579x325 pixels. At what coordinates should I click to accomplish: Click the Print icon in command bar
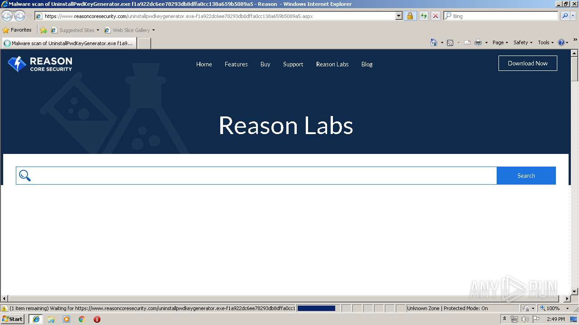(478, 42)
